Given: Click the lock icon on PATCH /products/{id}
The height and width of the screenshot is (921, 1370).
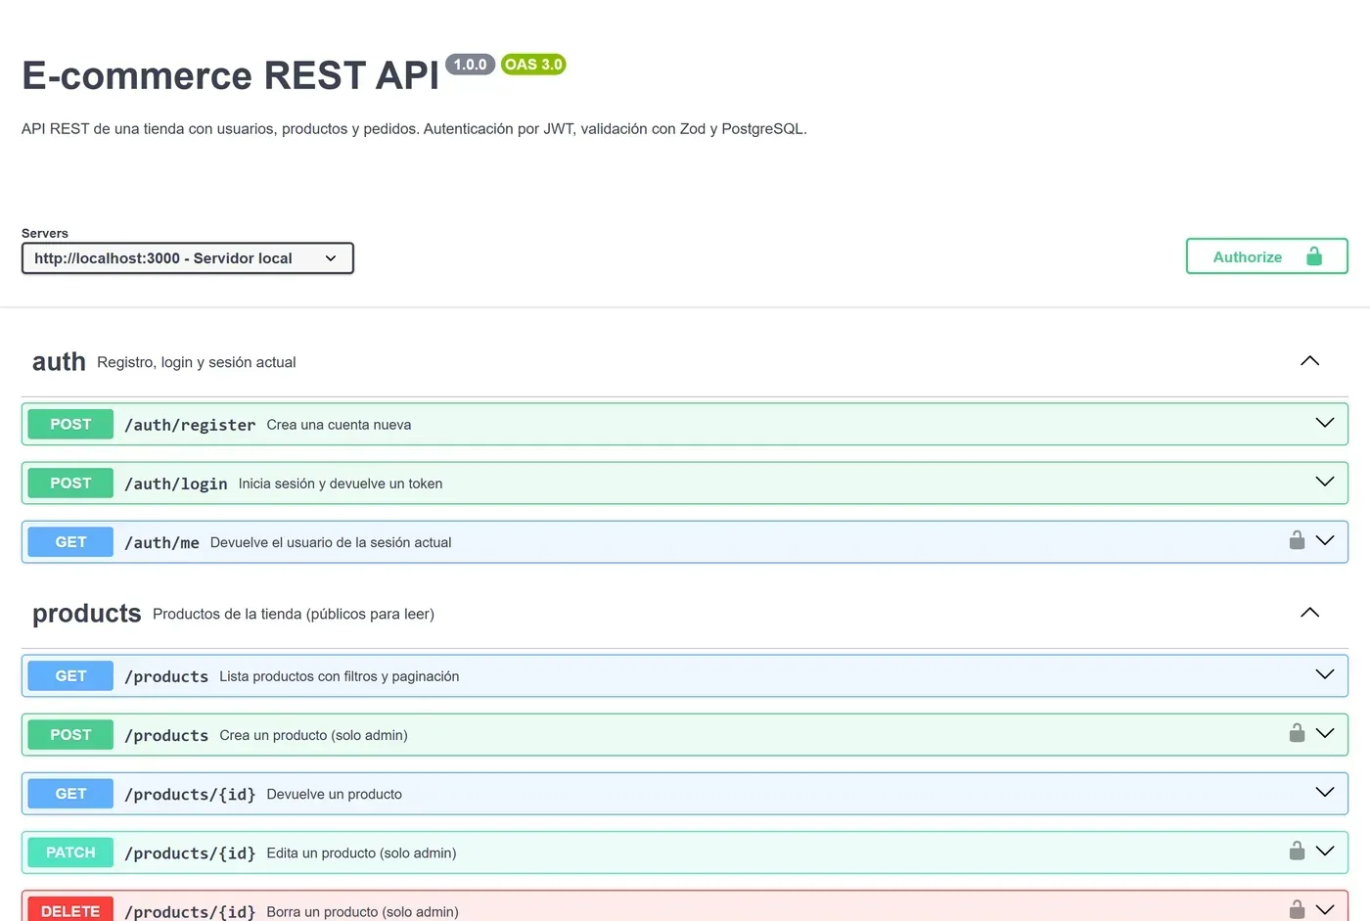Looking at the screenshot, I should point(1297,851).
